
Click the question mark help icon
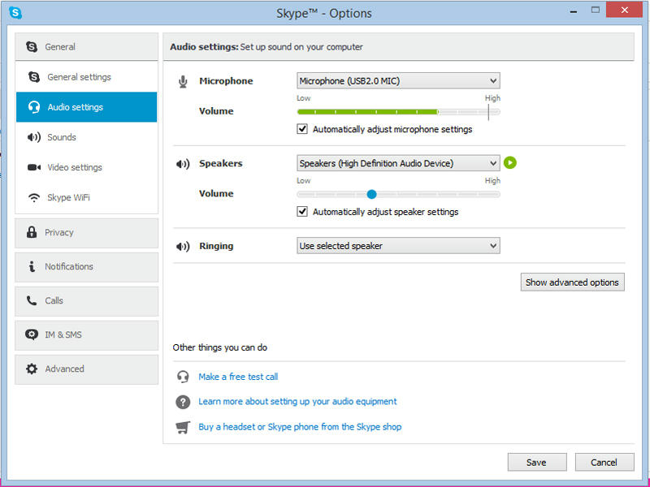[183, 402]
